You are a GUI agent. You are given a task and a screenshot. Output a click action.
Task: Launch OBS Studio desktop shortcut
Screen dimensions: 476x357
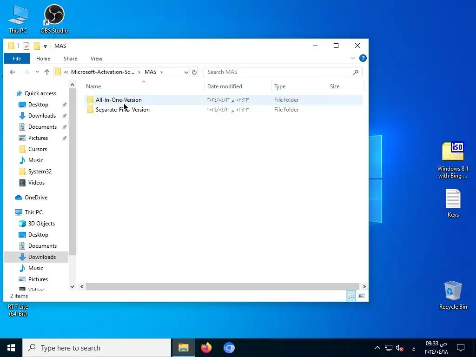click(x=54, y=19)
